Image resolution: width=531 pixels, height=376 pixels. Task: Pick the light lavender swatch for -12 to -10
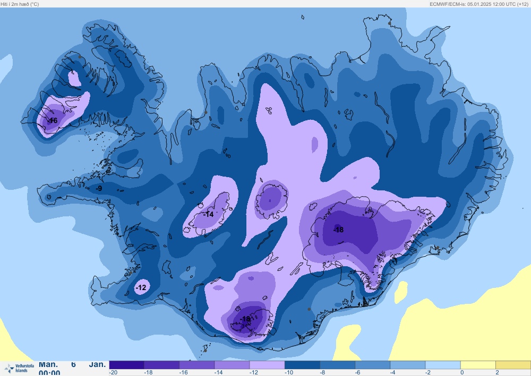pos(267,365)
